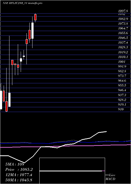Click the <<Live MACD label
The height and width of the screenshot is (184, 131).
coord(110,177)
